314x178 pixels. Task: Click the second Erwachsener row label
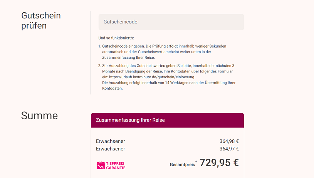(111, 149)
